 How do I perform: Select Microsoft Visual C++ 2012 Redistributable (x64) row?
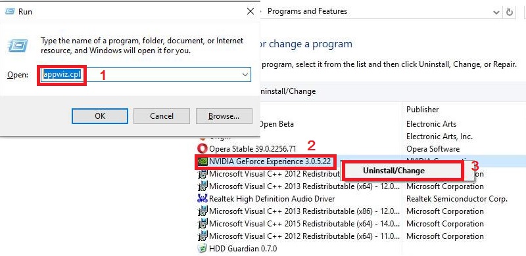[304, 236]
